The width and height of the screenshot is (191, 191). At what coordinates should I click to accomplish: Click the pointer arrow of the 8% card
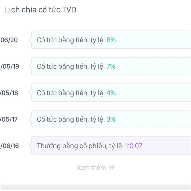tap(30, 40)
